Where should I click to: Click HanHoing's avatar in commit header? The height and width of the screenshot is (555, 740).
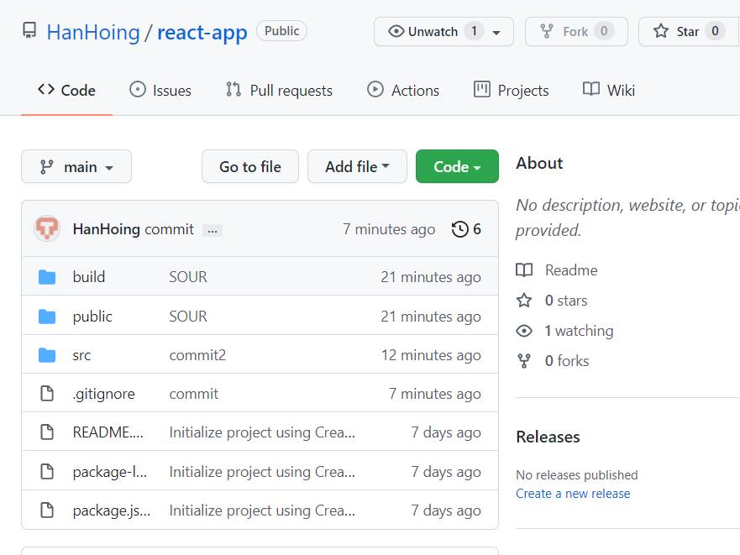(x=47, y=228)
